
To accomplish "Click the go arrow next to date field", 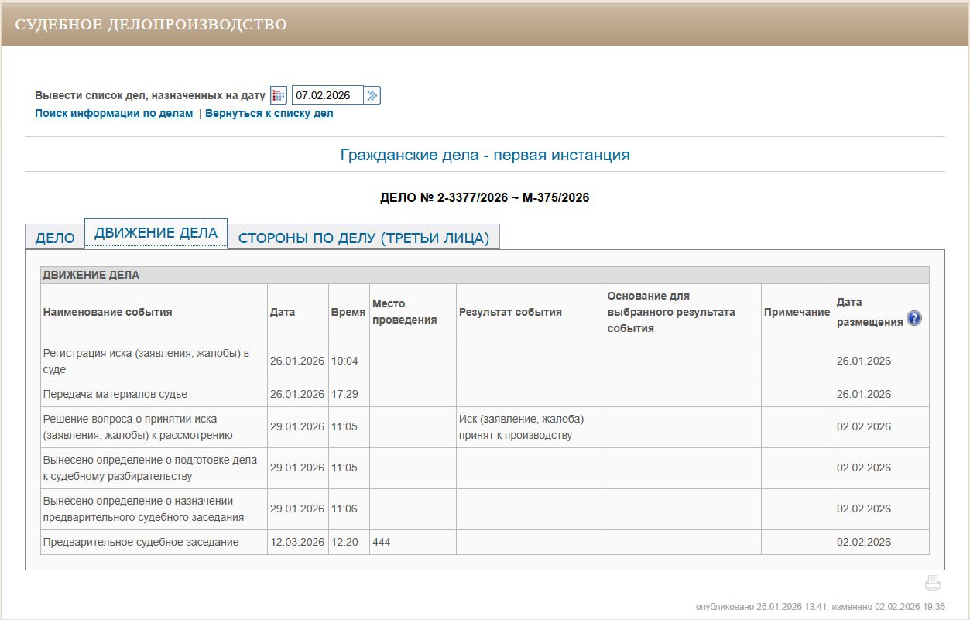I will (x=372, y=95).
